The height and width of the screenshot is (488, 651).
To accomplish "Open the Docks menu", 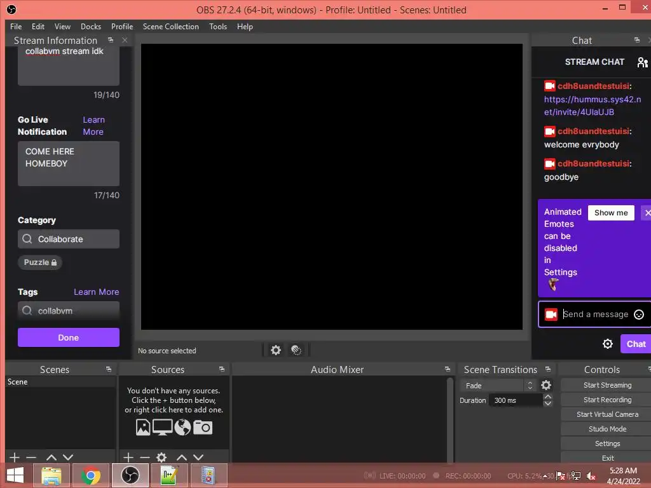I will point(90,27).
